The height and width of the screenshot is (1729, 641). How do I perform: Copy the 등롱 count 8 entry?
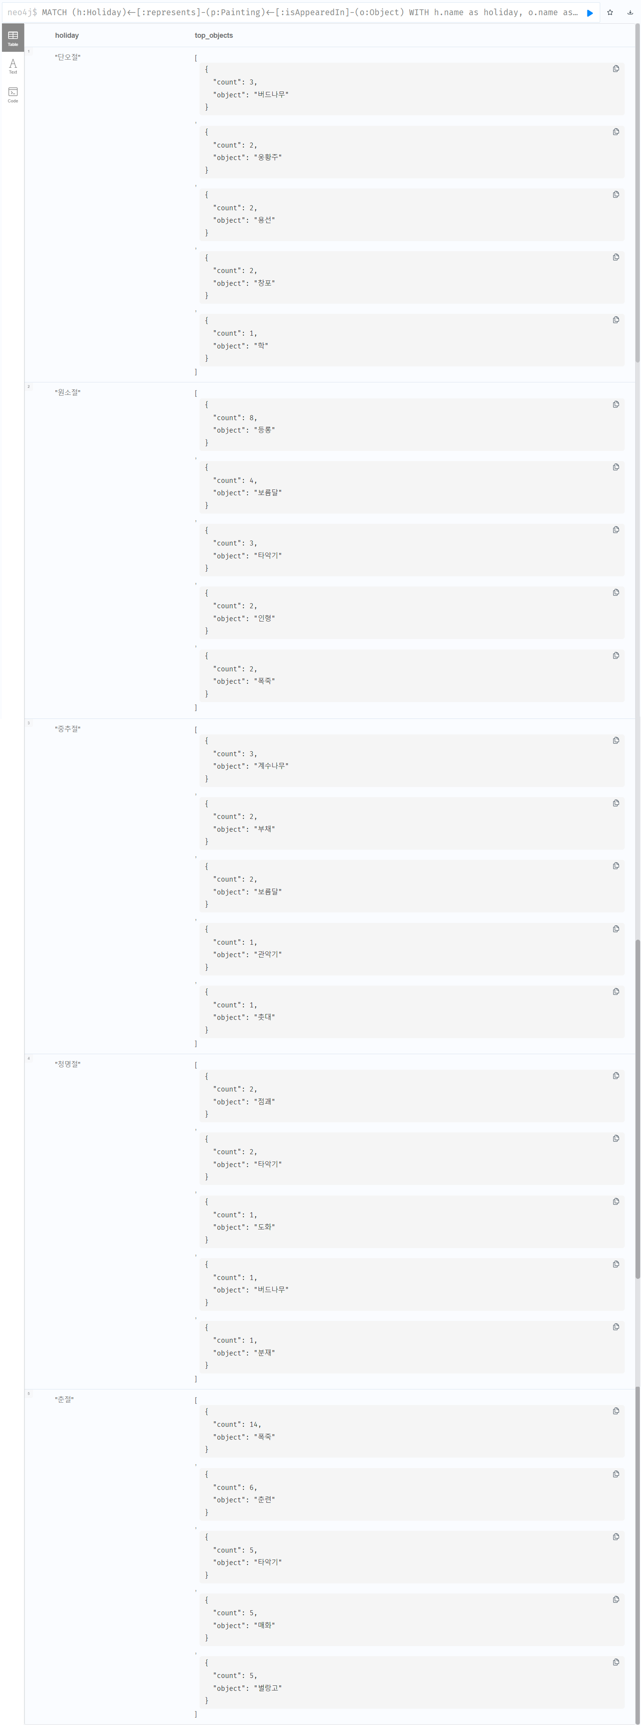(x=615, y=405)
